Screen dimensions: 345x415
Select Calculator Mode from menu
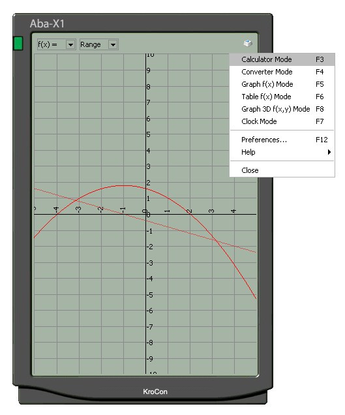coord(282,59)
